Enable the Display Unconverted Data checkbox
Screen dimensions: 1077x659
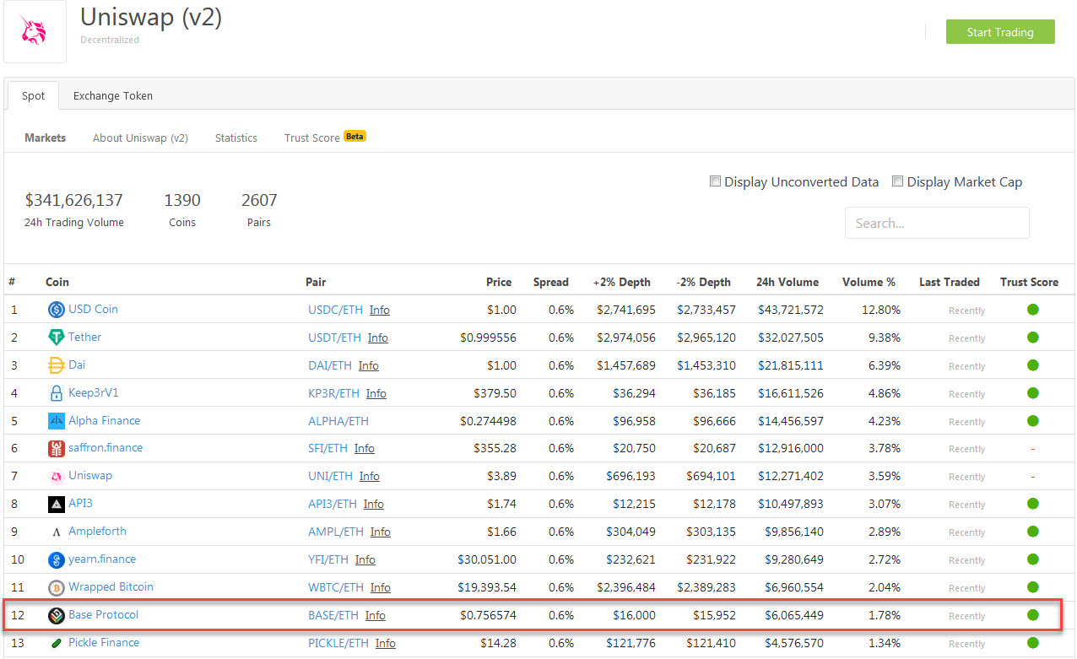[715, 181]
